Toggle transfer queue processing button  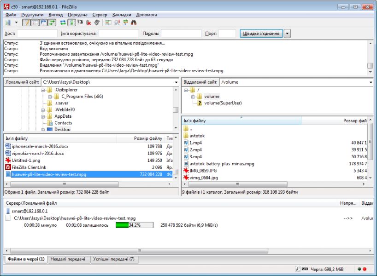(71, 23)
